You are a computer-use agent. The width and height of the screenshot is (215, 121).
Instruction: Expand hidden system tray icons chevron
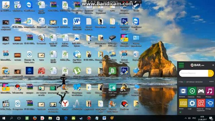tap(186, 118)
